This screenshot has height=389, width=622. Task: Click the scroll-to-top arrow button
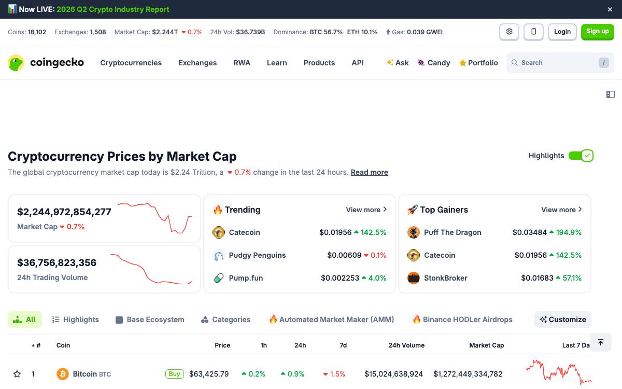pyautogui.click(x=601, y=342)
